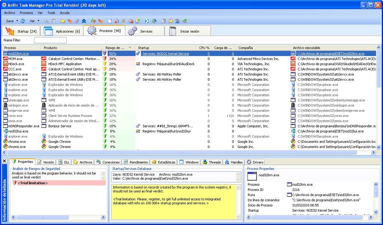Expand the Ver toolbar dropdown
The width and height of the screenshot is (383, 225).
[38, 21]
